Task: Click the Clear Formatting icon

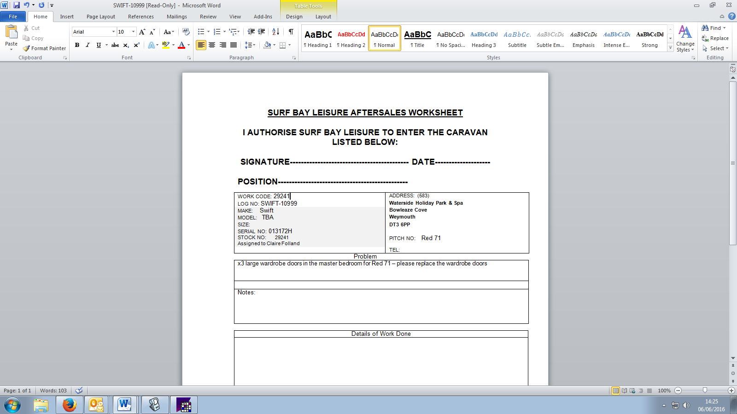Action: pos(186,32)
